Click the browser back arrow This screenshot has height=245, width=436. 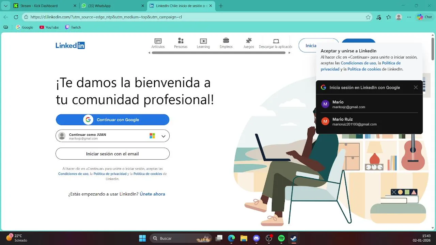tap(6, 17)
